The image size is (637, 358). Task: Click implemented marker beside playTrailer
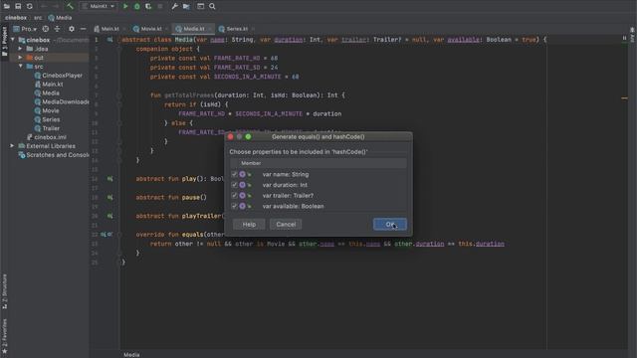(x=109, y=216)
